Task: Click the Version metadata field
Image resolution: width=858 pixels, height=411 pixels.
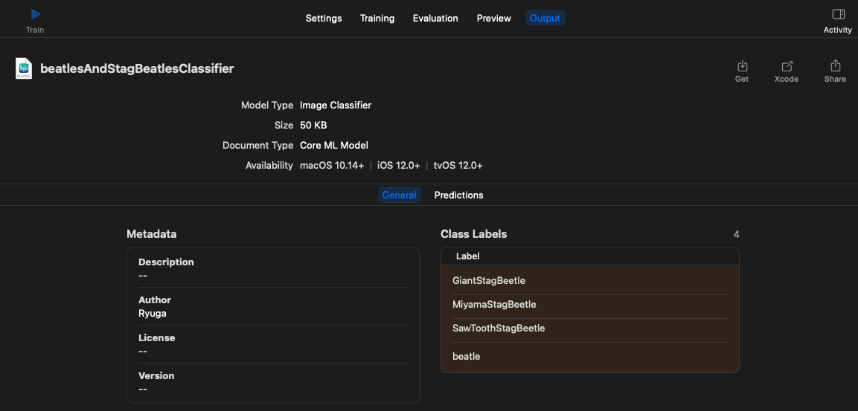Action: [273, 382]
